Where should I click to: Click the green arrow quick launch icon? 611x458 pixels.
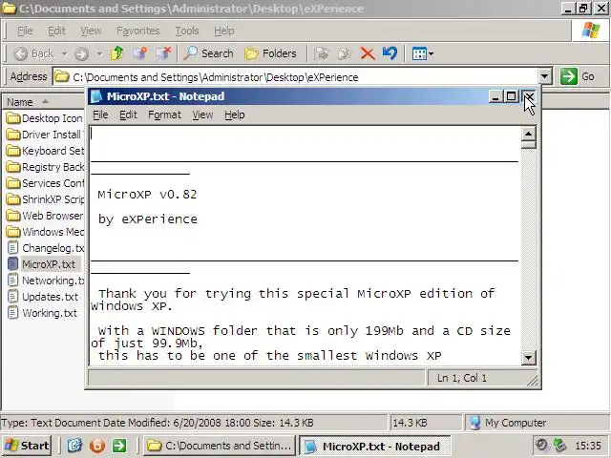(x=119, y=446)
